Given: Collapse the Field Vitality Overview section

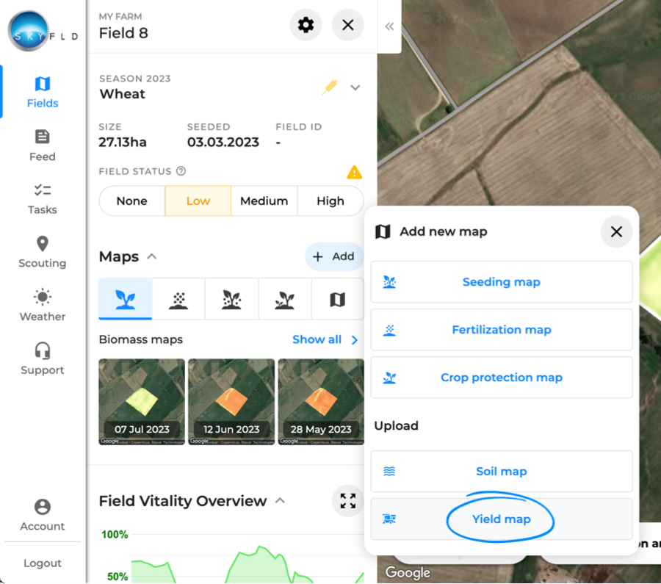Looking at the screenshot, I should [279, 500].
